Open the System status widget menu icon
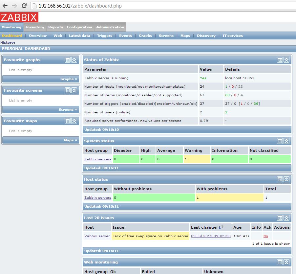The width and height of the screenshot is (296, 274). click(x=280, y=141)
